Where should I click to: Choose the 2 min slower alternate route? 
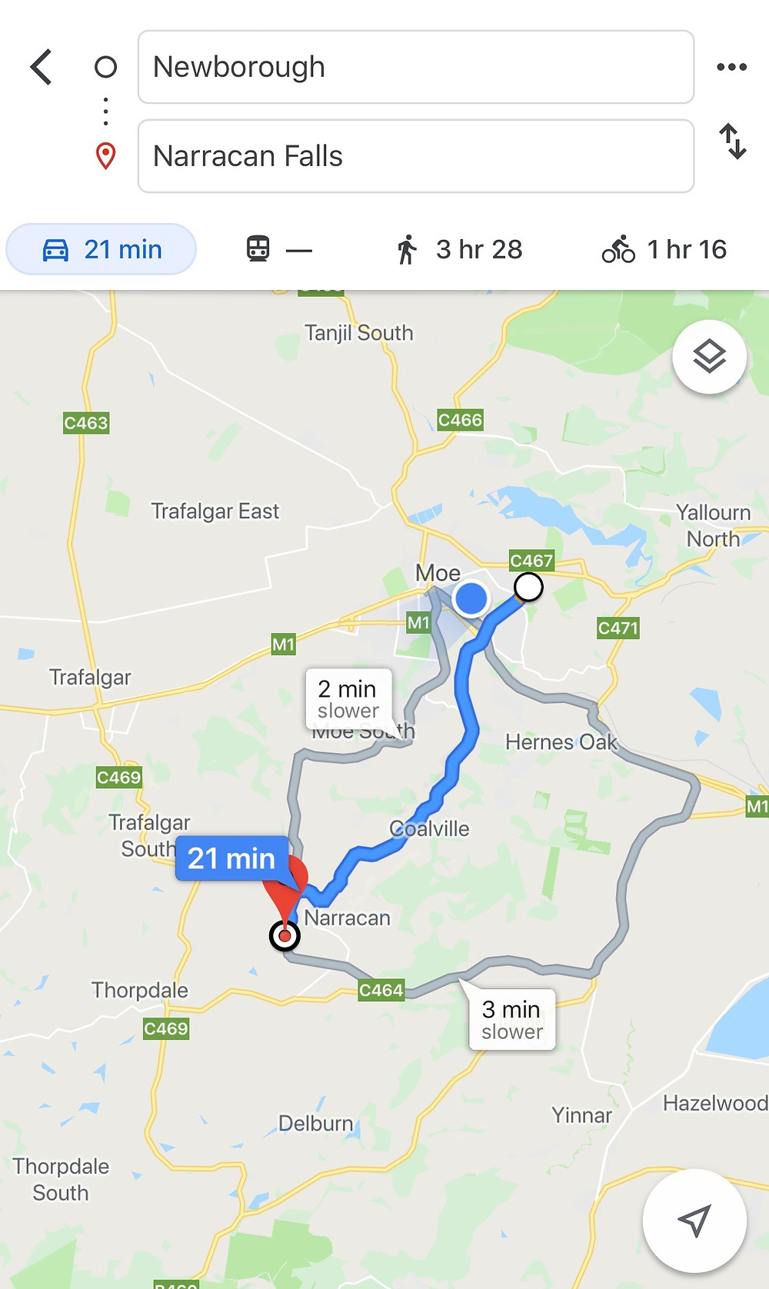348,698
